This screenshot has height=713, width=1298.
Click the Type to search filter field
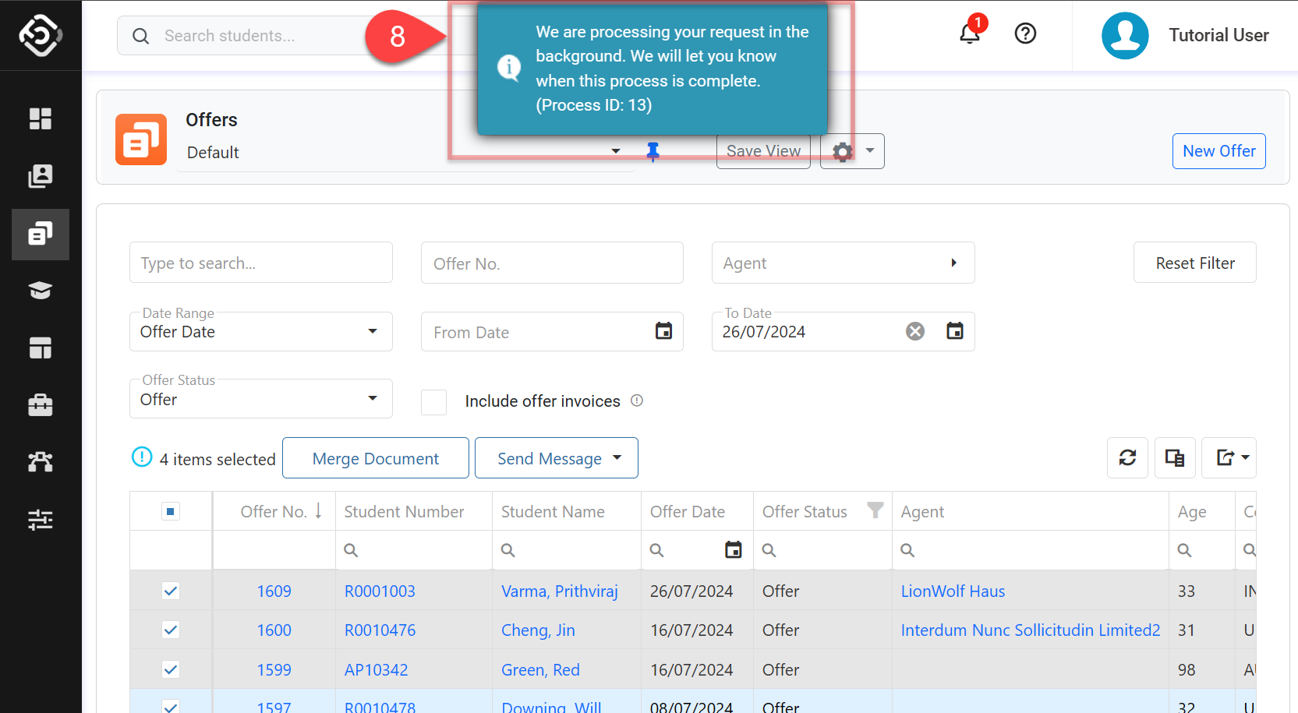[x=261, y=263]
